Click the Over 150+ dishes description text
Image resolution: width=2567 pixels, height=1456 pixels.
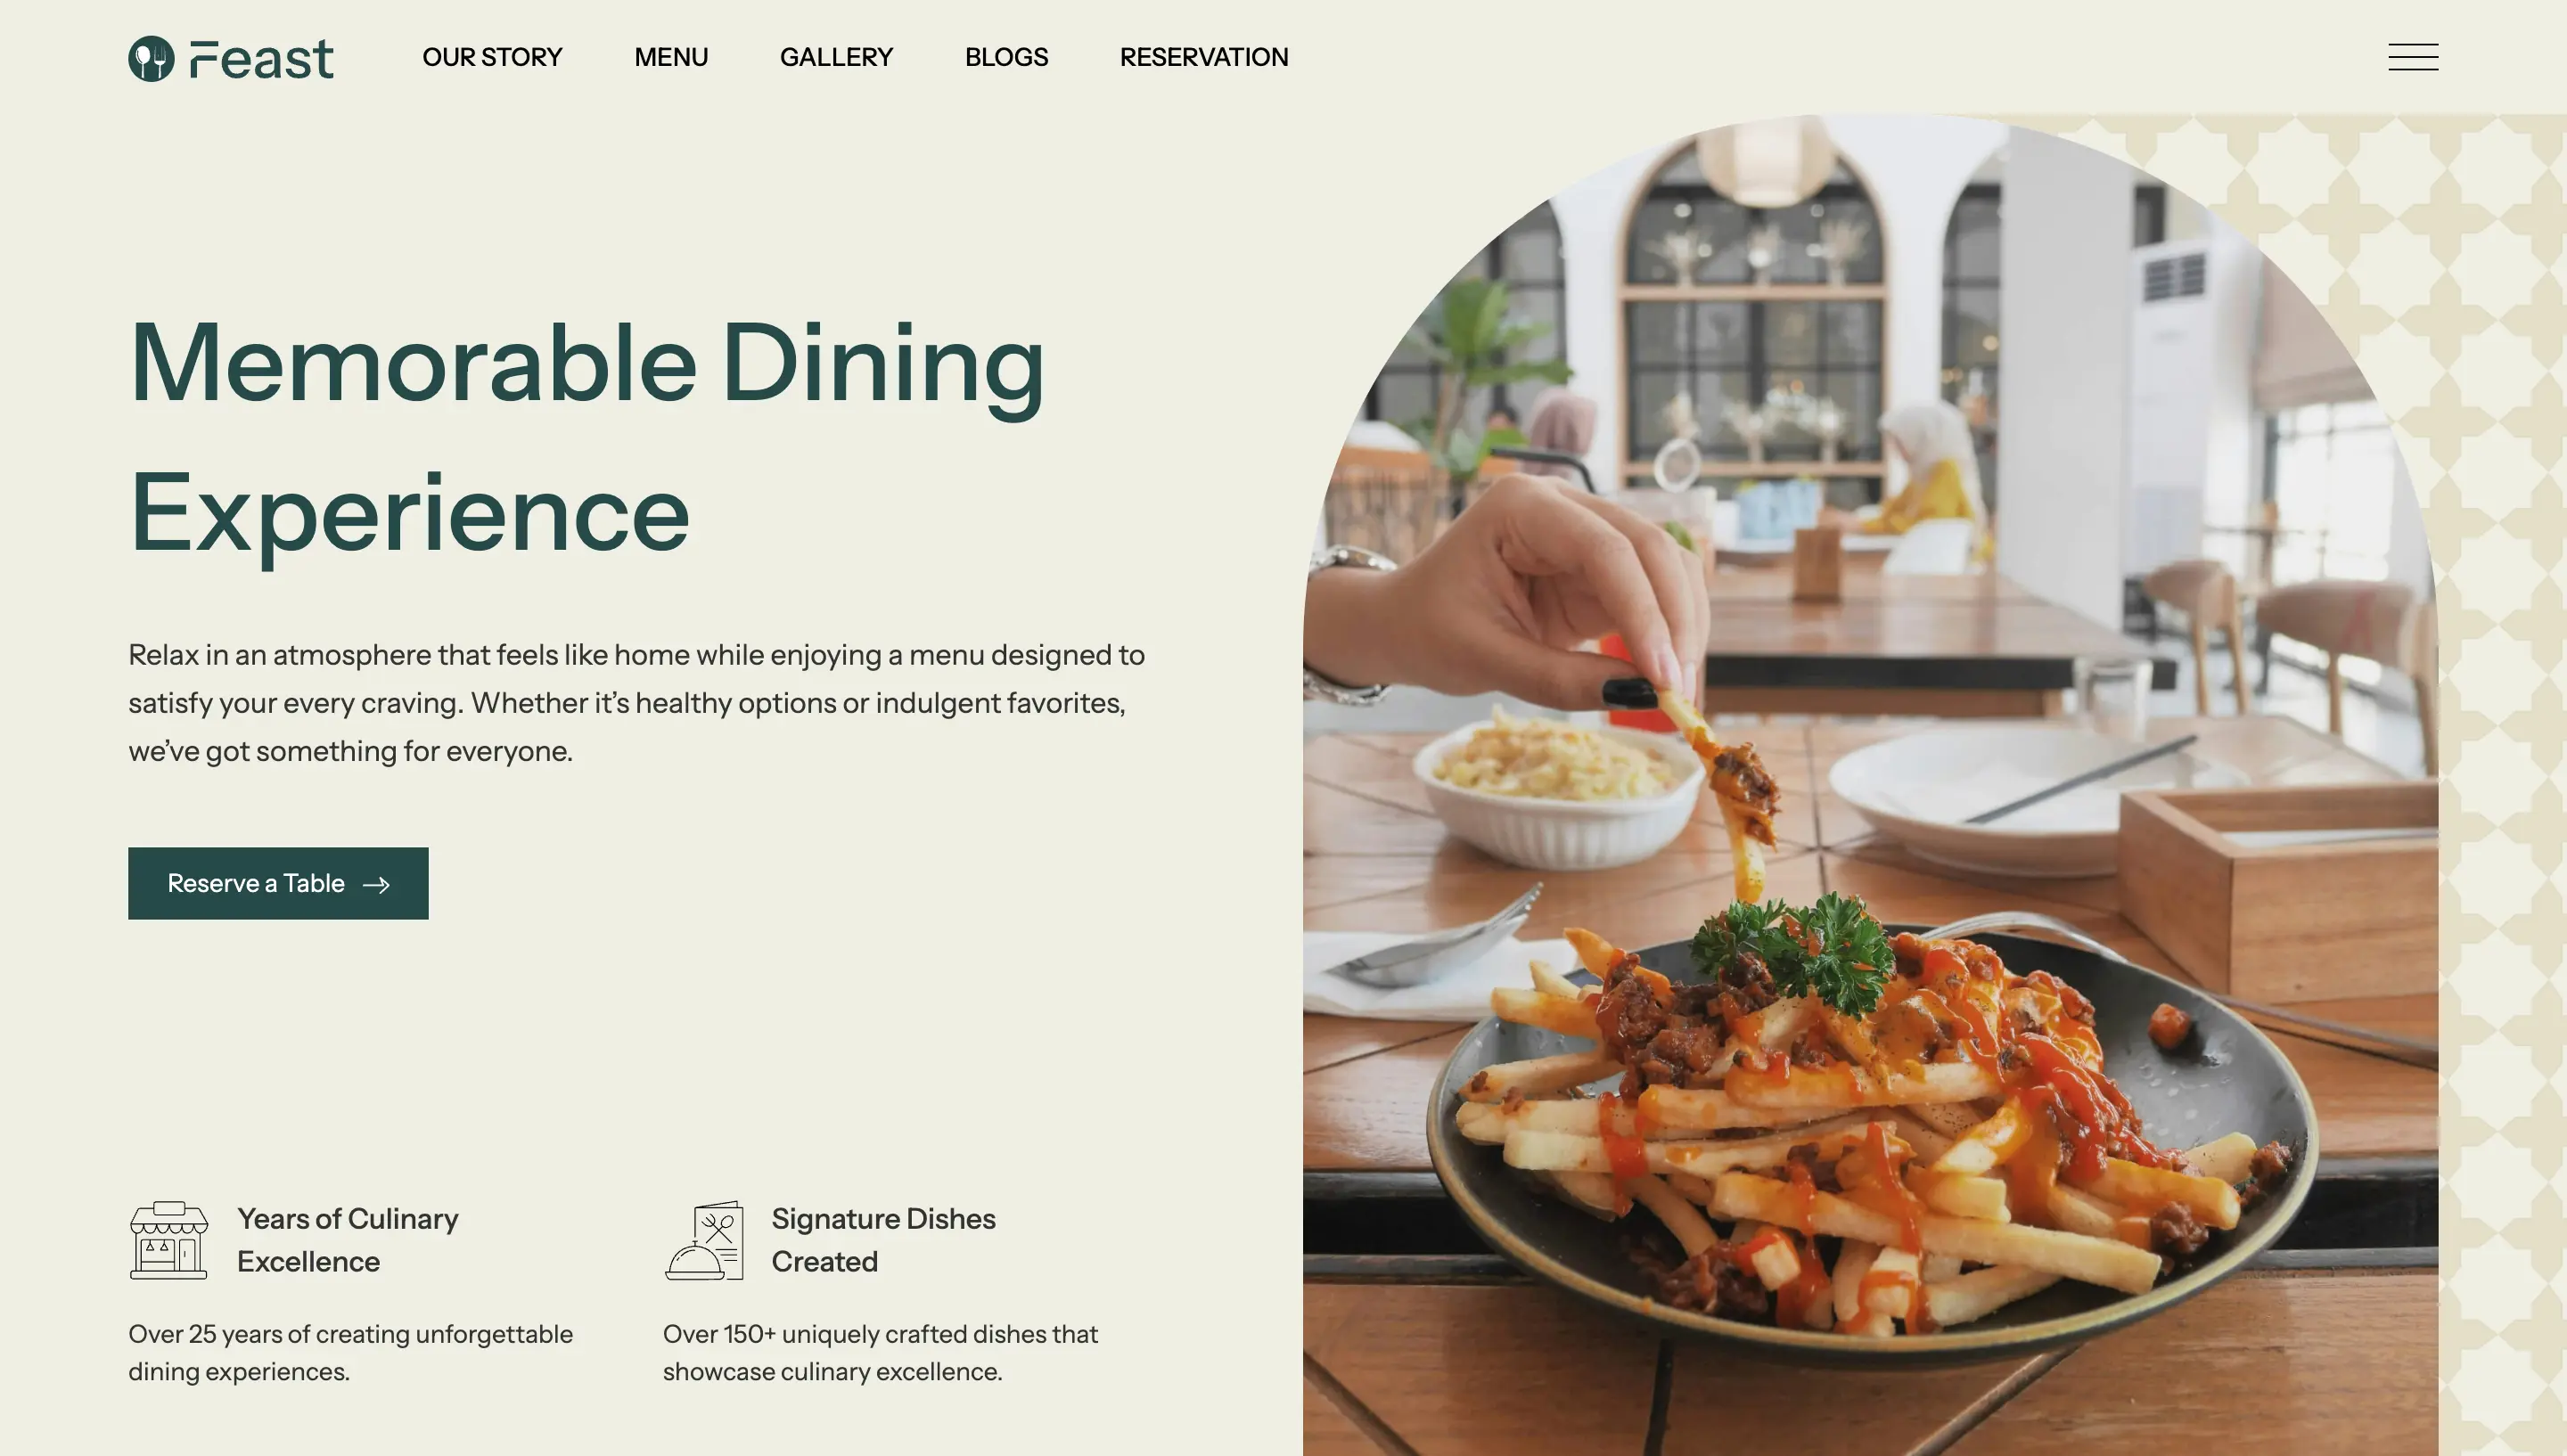pyautogui.click(x=881, y=1353)
